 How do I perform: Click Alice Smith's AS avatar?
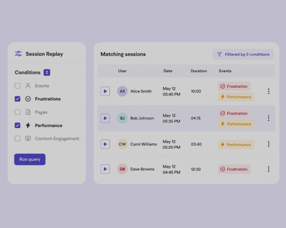[x=122, y=91]
